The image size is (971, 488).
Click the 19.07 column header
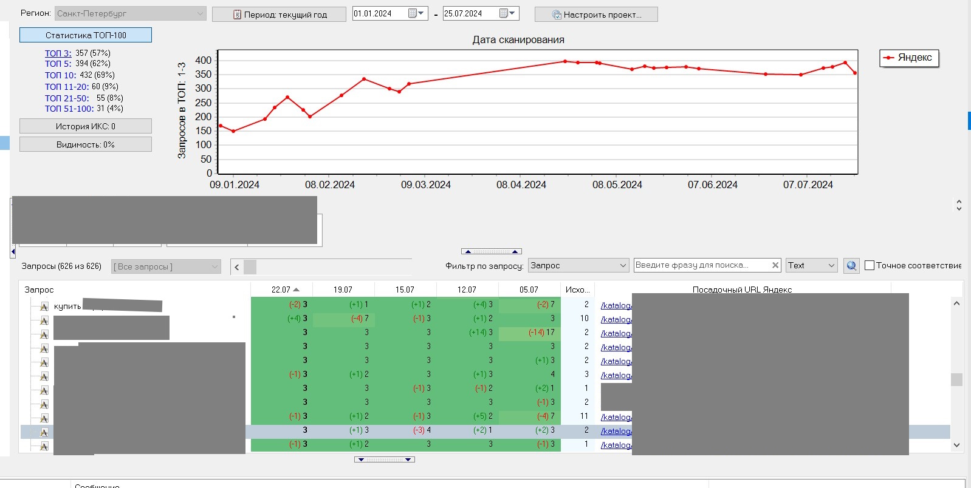(x=343, y=290)
